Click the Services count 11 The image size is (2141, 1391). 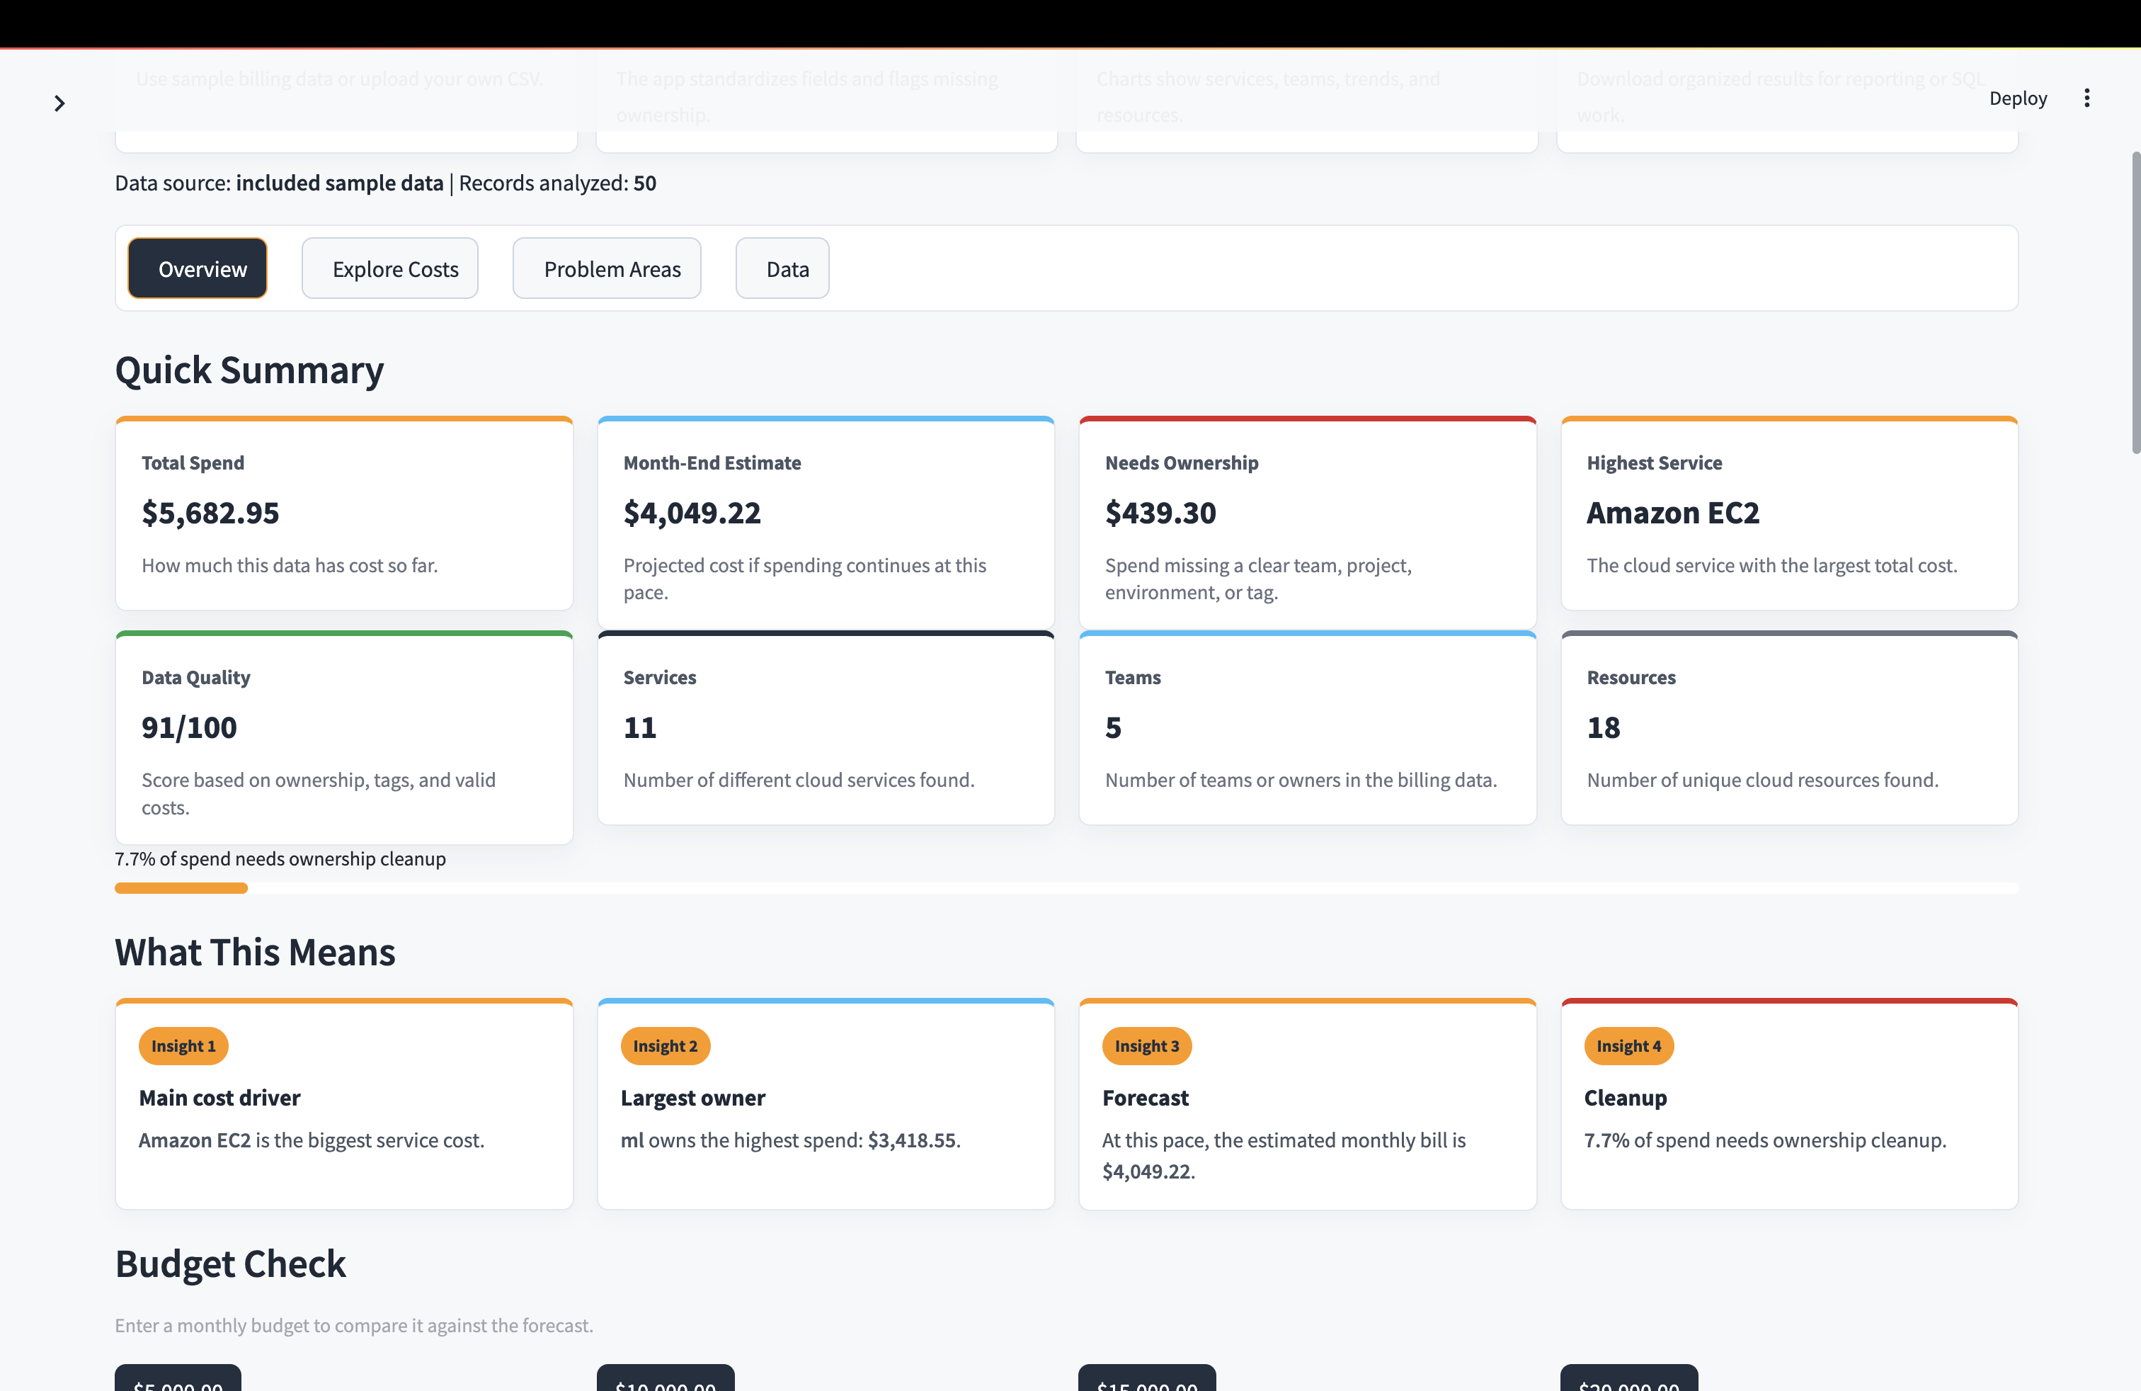(639, 727)
